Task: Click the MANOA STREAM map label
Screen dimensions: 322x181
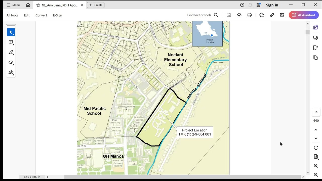Action: 197,86
